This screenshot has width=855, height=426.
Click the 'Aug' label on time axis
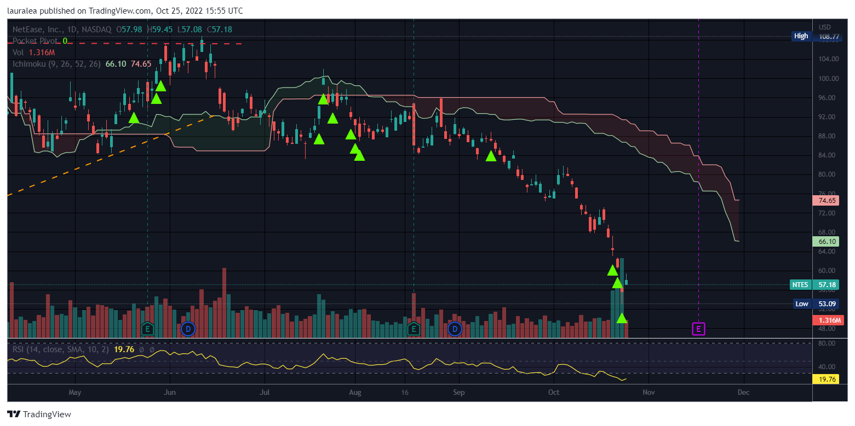click(x=355, y=392)
